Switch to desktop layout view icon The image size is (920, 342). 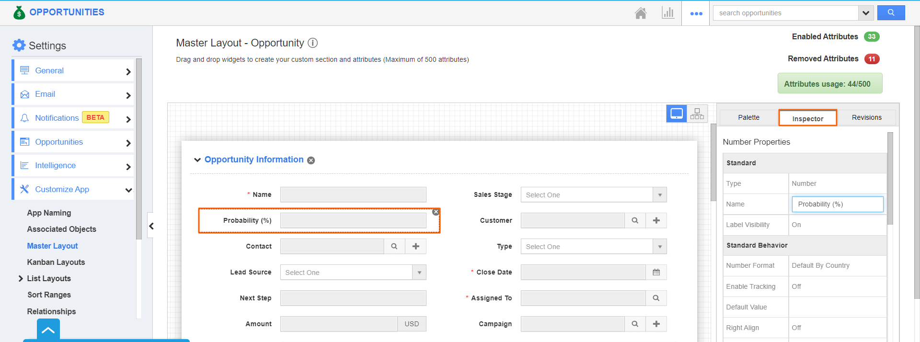point(677,114)
